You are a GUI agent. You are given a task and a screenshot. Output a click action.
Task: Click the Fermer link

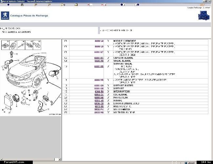[207, 8]
